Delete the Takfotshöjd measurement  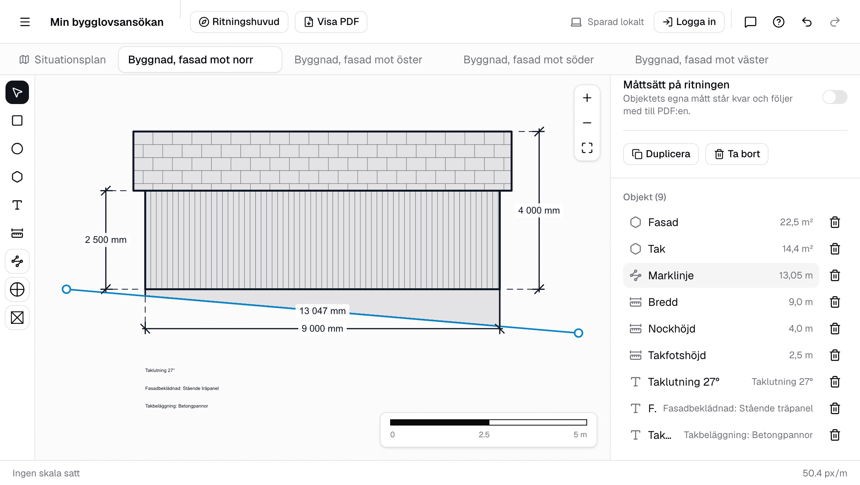pyautogui.click(x=835, y=355)
